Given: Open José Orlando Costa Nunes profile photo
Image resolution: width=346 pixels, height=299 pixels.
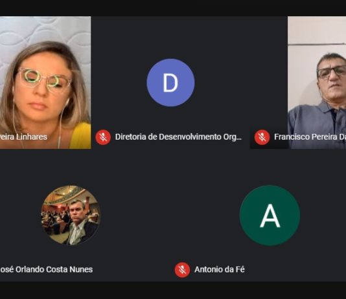Looking at the screenshot, I should pos(71,216).
